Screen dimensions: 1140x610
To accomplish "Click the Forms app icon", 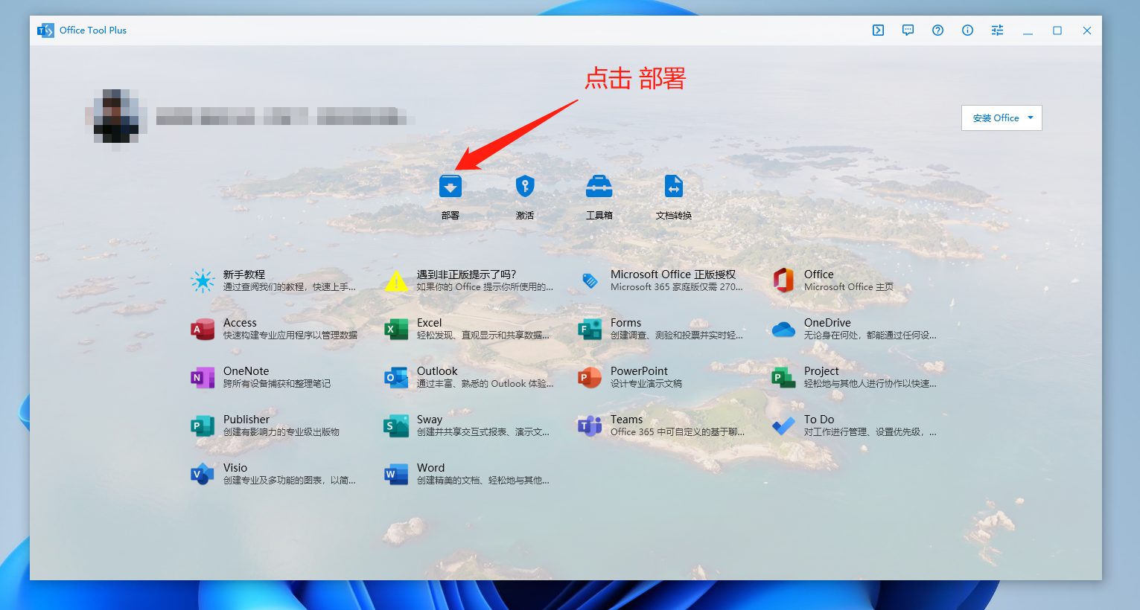I will tap(590, 330).
